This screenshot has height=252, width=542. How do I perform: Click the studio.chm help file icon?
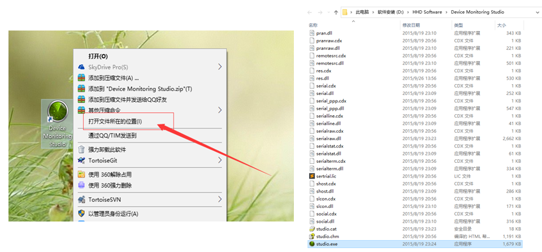click(x=312, y=236)
